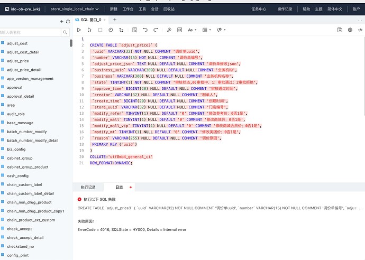Select the adjust_price_detail table
Image resolution: width=365 pixels, height=260 pixels.
coord(24,70)
